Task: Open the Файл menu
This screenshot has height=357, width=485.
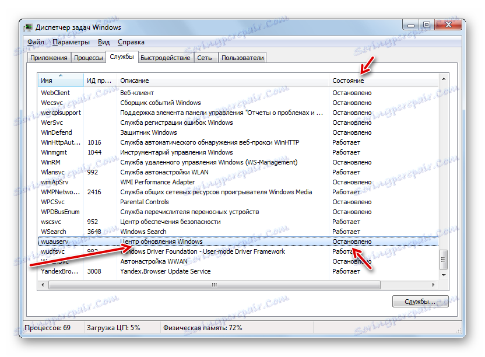Action: [x=36, y=42]
